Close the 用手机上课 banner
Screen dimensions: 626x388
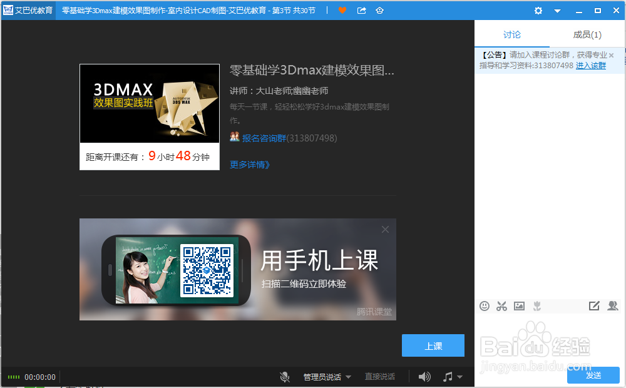[385, 230]
